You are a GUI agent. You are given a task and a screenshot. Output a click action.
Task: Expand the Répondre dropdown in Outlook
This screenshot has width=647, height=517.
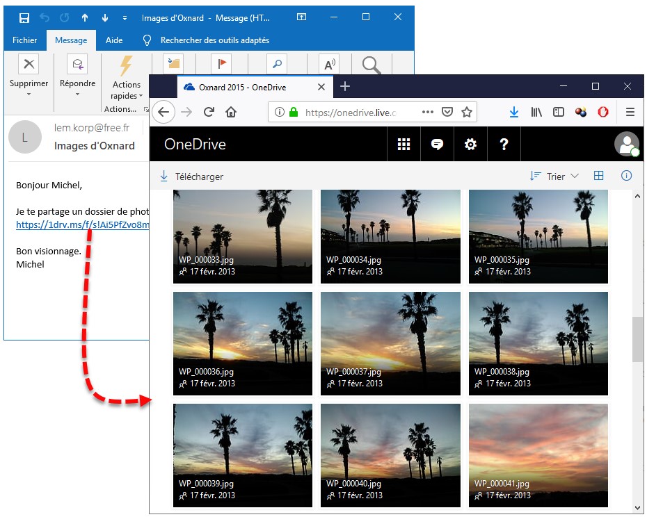[77, 95]
